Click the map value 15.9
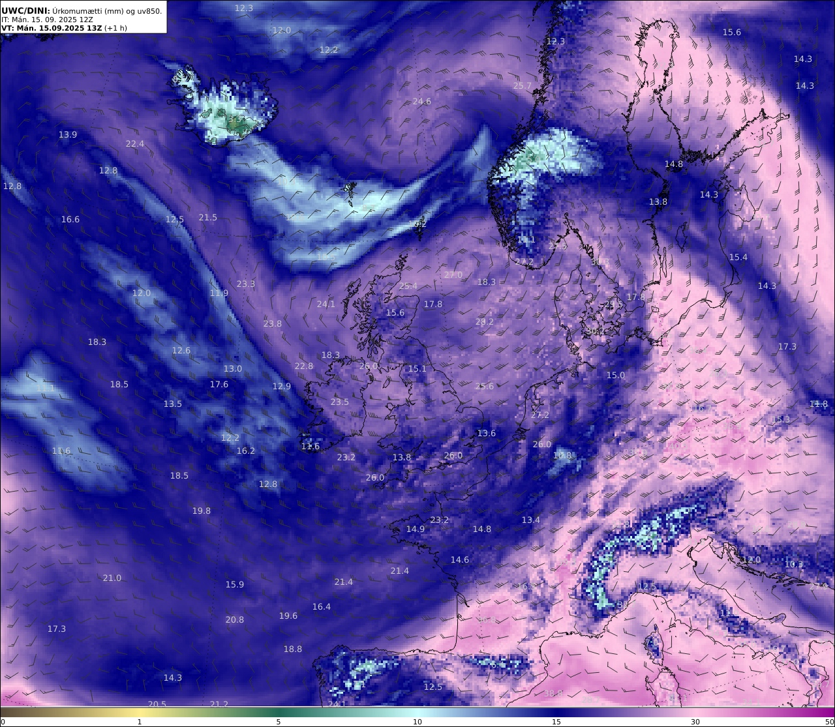 235,584
